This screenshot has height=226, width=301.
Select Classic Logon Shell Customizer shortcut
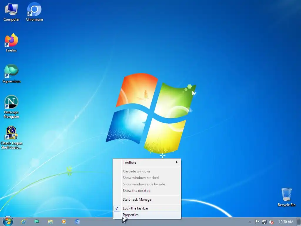tap(11, 138)
